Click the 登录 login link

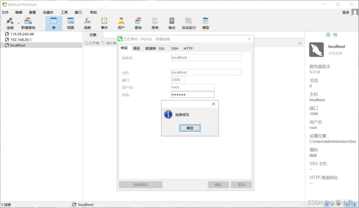(x=346, y=12)
